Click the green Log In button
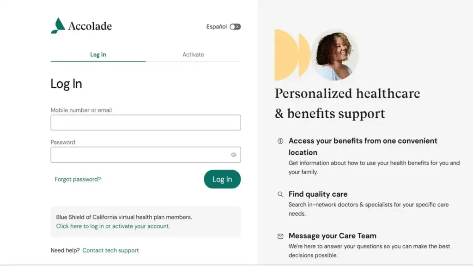Image resolution: width=473 pixels, height=266 pixels. pyautogui.click(x=222, y=179)
